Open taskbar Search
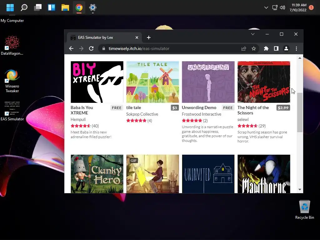 click(24, 8)
